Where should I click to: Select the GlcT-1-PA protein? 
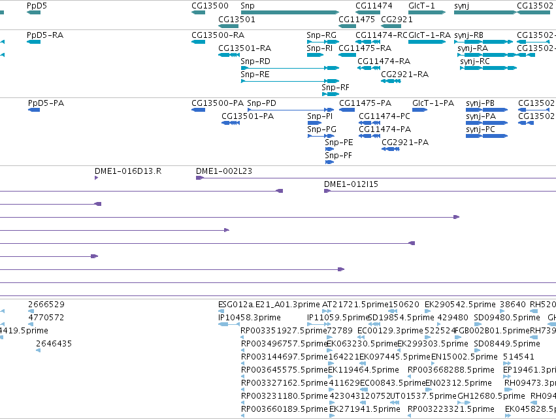pos(420,110)
